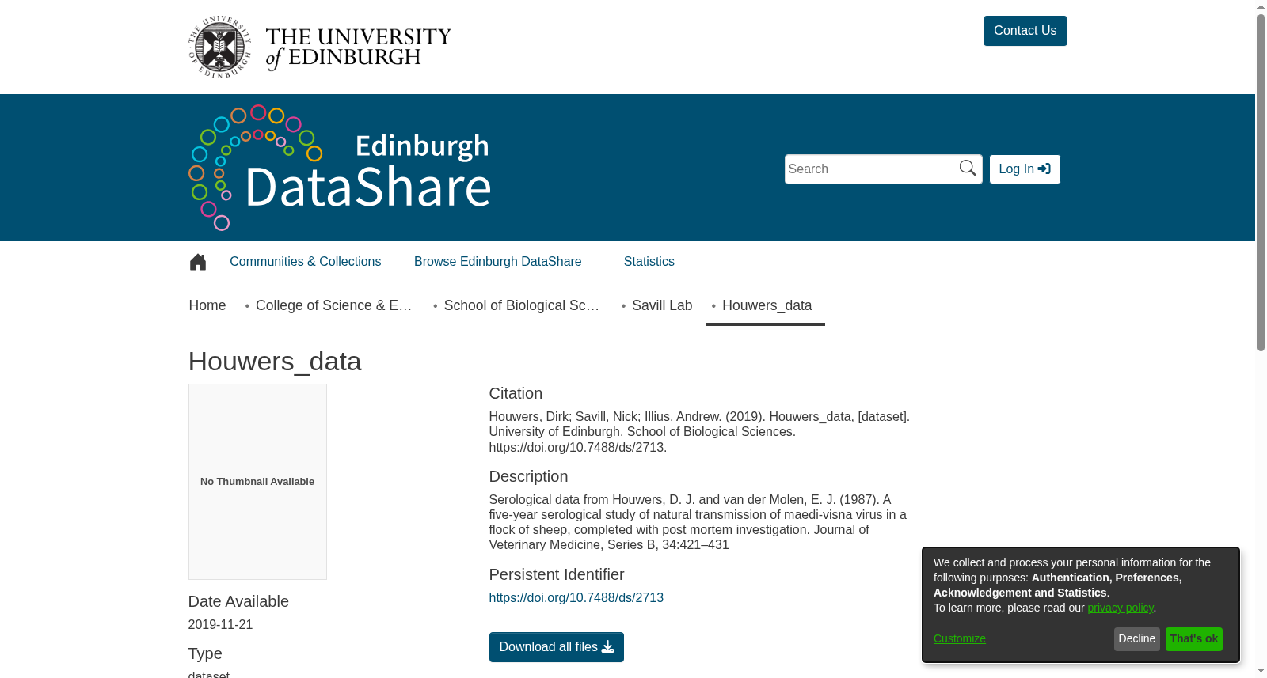The image size is (1267, 678).
Task: Click the Contact Us button
Action: click(1025, 31)
